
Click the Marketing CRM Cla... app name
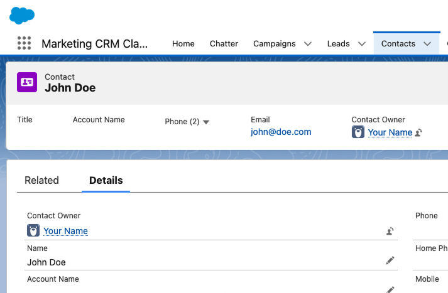(95, 44)
